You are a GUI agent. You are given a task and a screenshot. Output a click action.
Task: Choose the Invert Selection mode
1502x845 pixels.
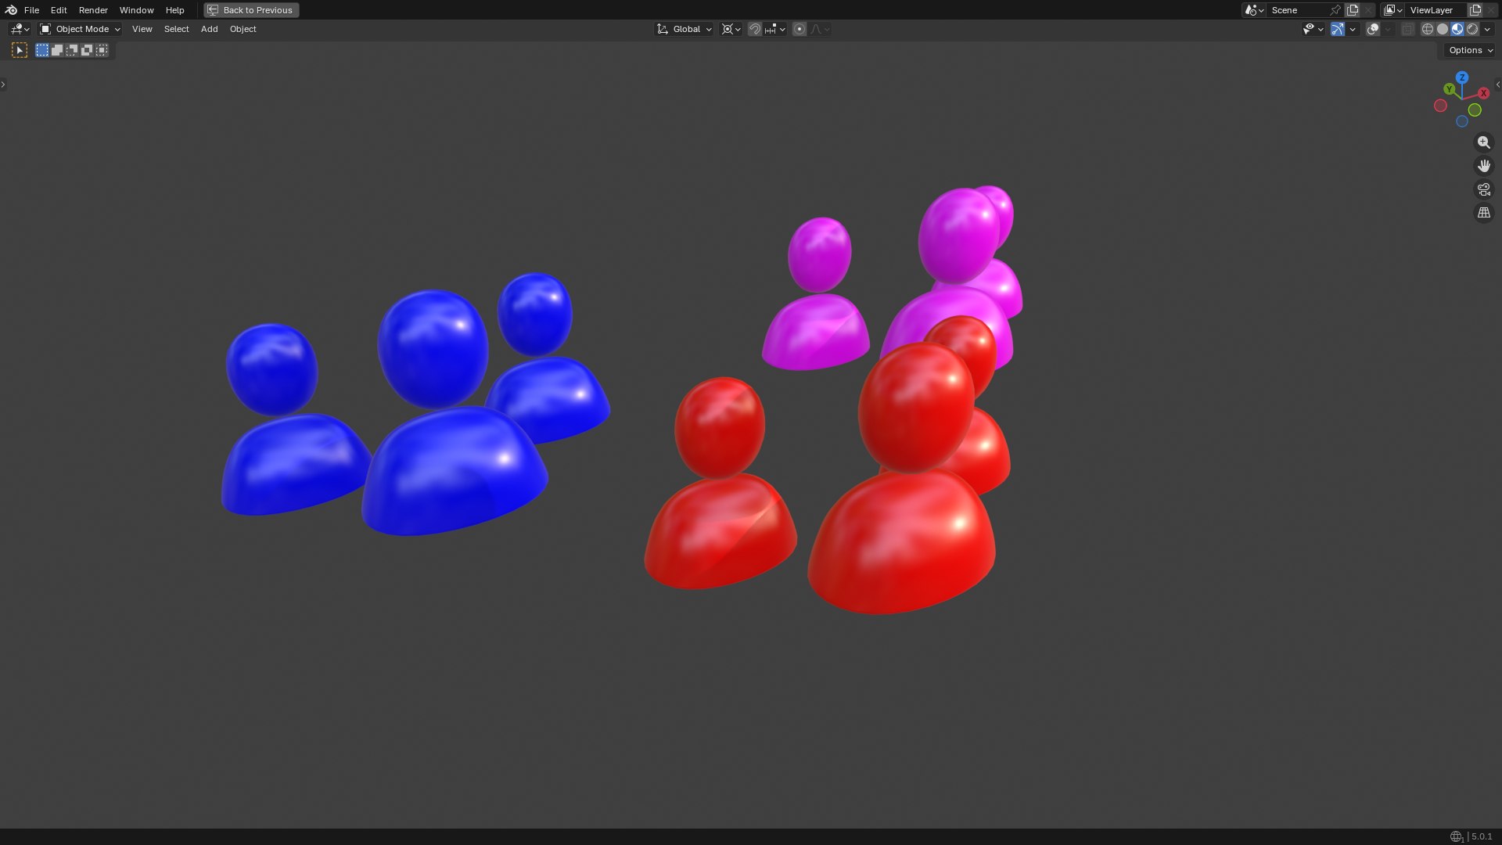coord(87,50)
